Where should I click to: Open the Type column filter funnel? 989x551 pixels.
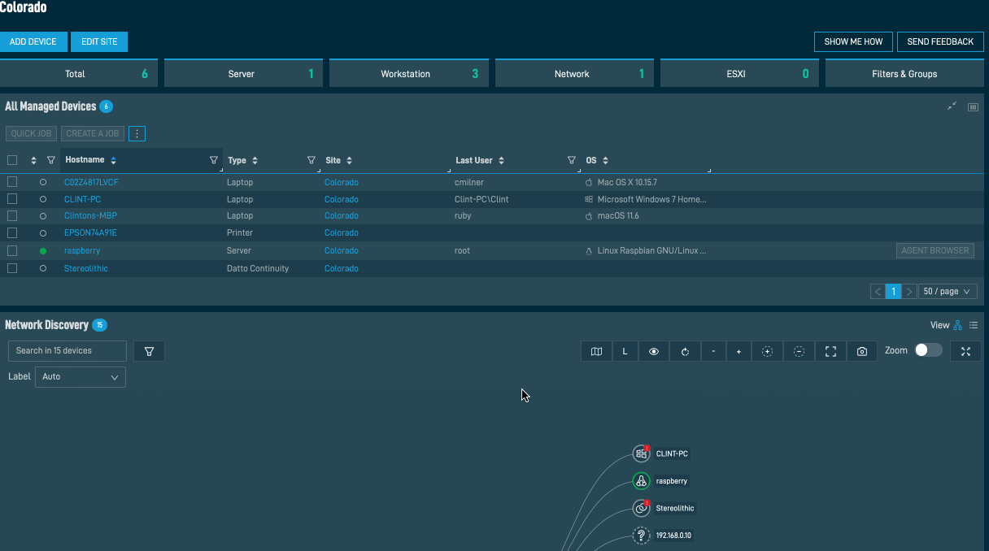coord(312,160)
